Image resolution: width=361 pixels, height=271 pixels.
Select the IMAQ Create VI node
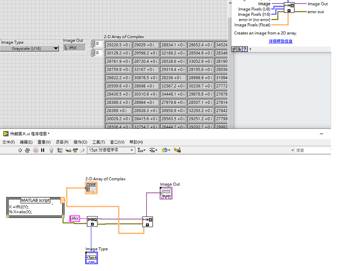click(x=92, y=221)
